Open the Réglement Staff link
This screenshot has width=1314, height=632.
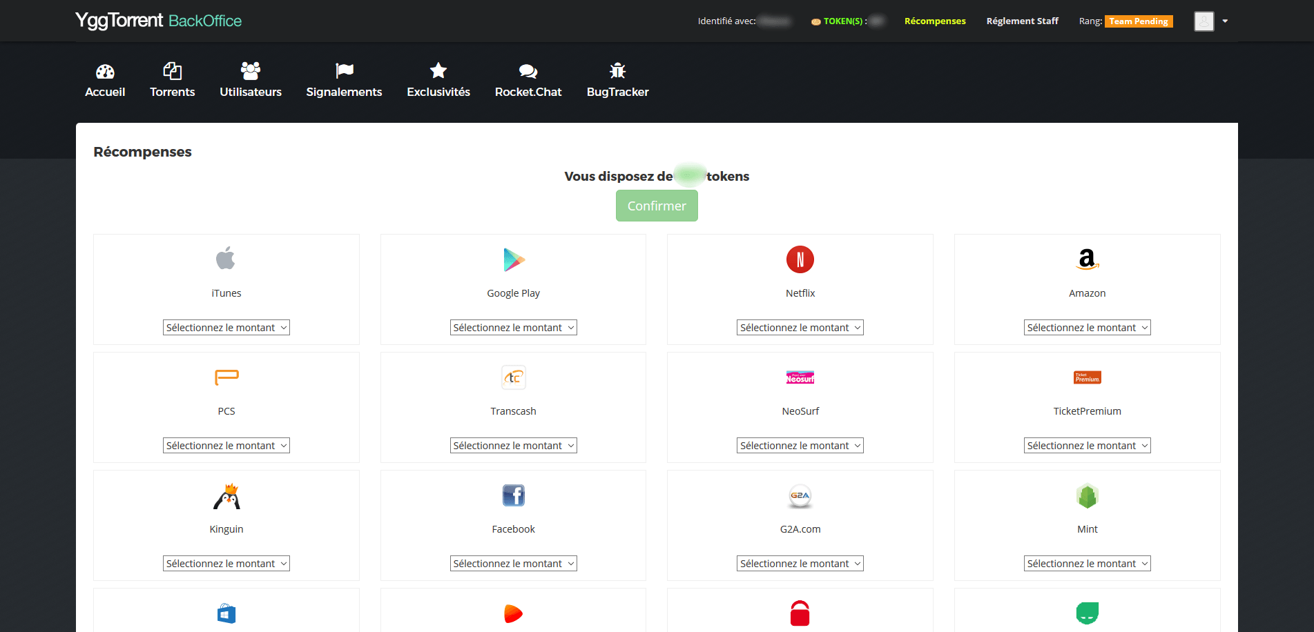coord(1022,21)
